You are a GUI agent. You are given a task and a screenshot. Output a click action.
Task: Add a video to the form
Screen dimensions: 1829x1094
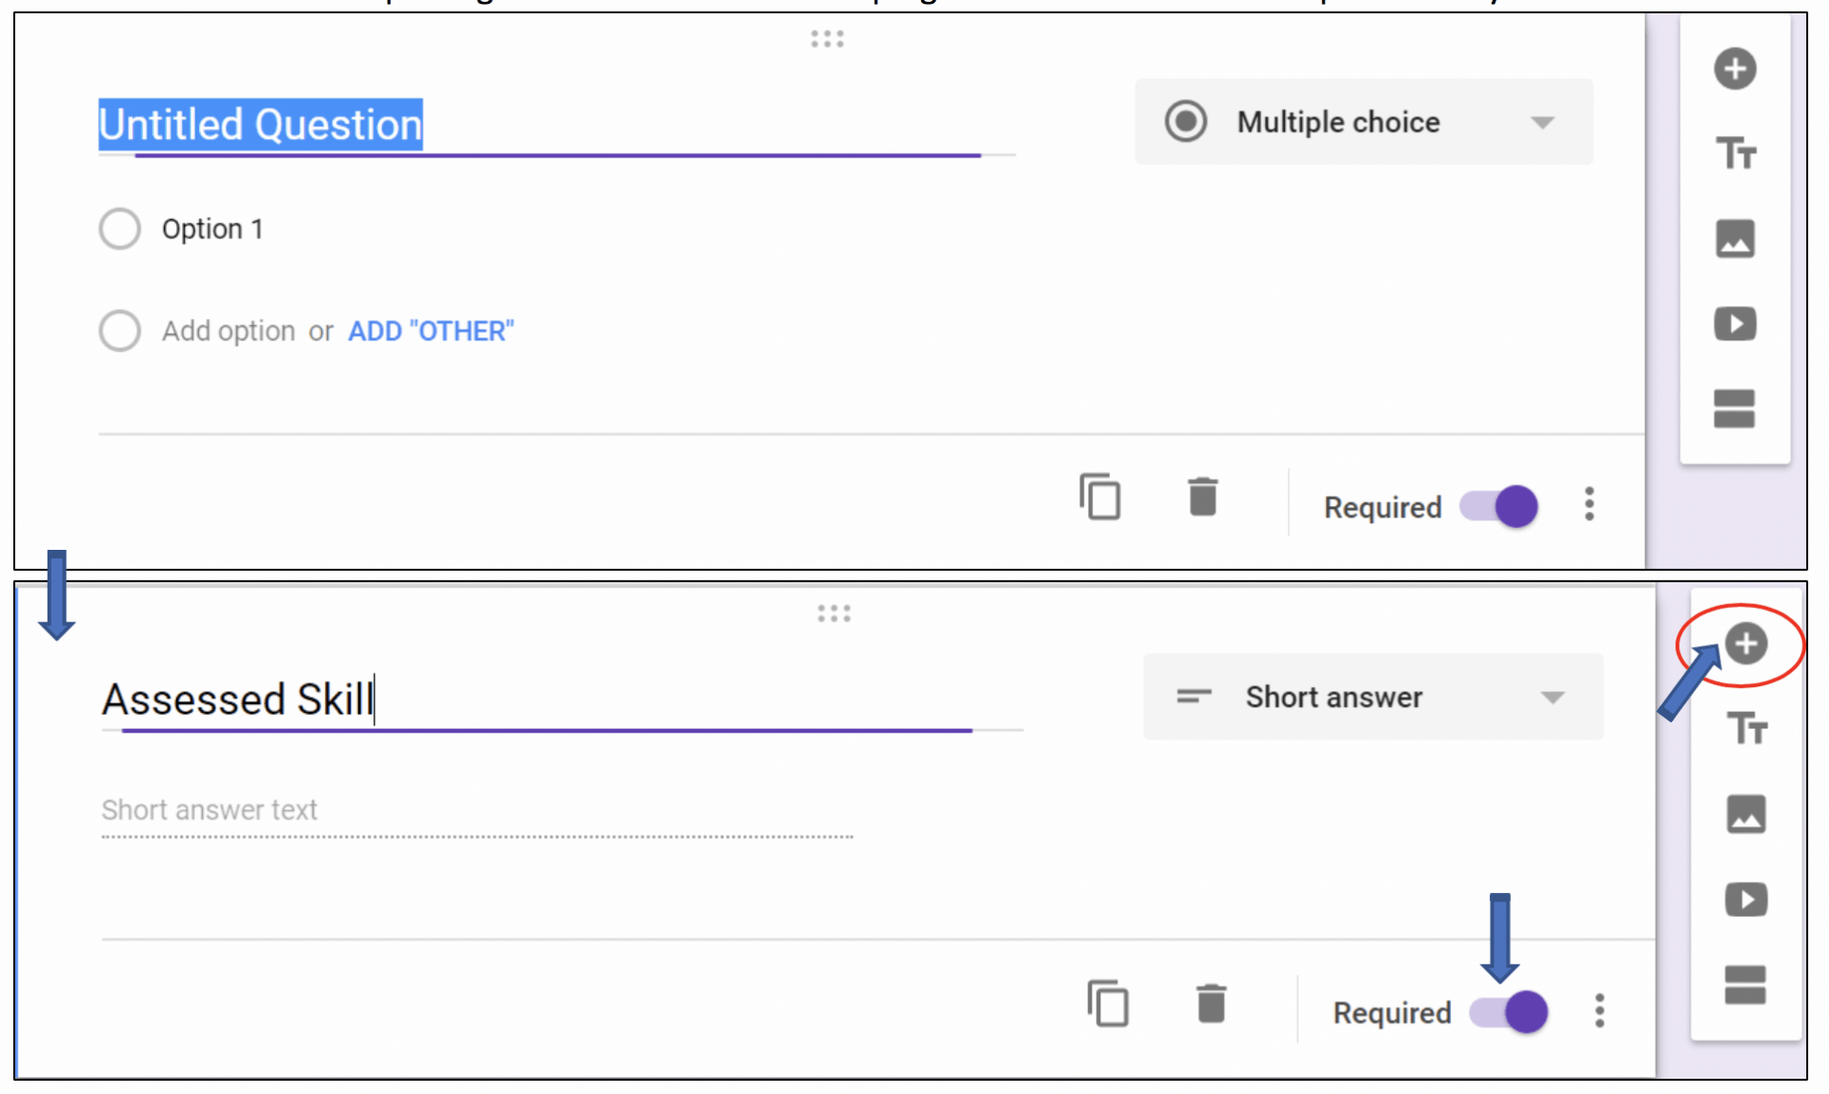tap(1736, 324)
